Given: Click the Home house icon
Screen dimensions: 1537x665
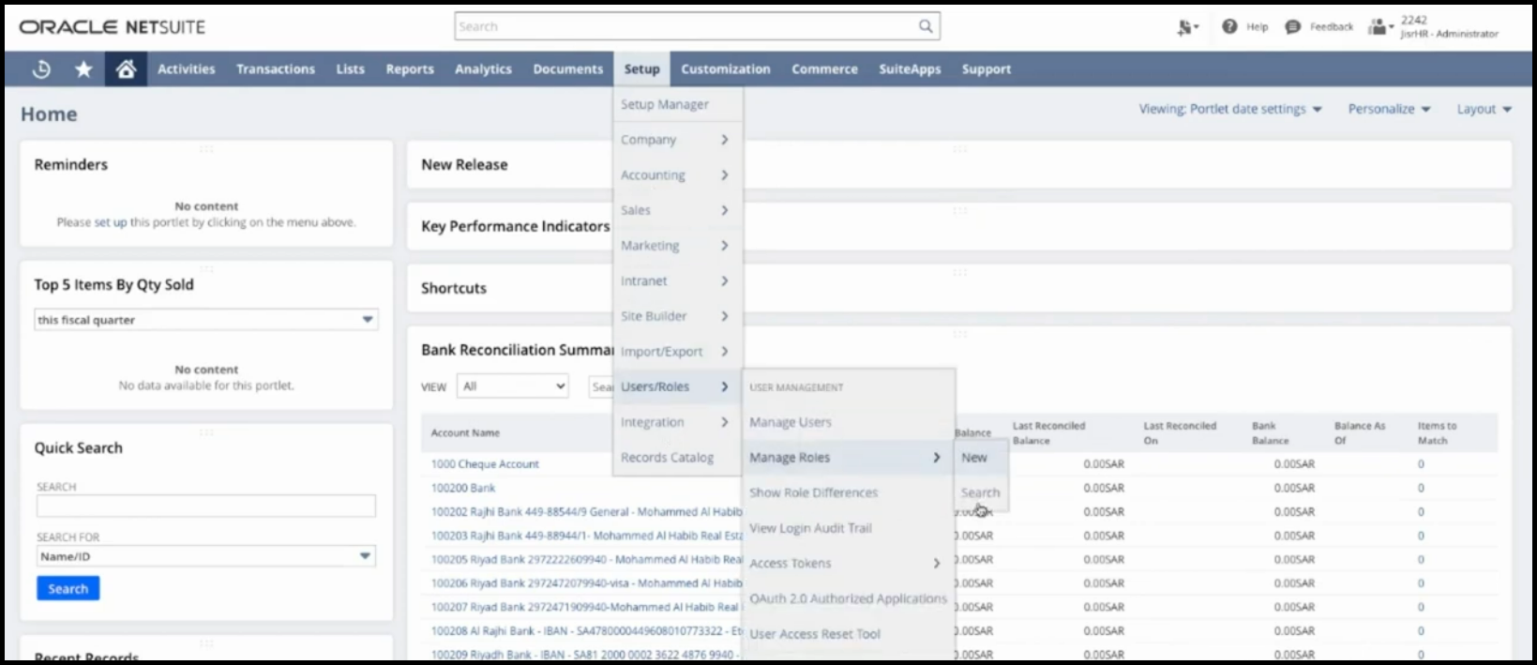Looking at the screenshot, I should click(x=126, y=69).
